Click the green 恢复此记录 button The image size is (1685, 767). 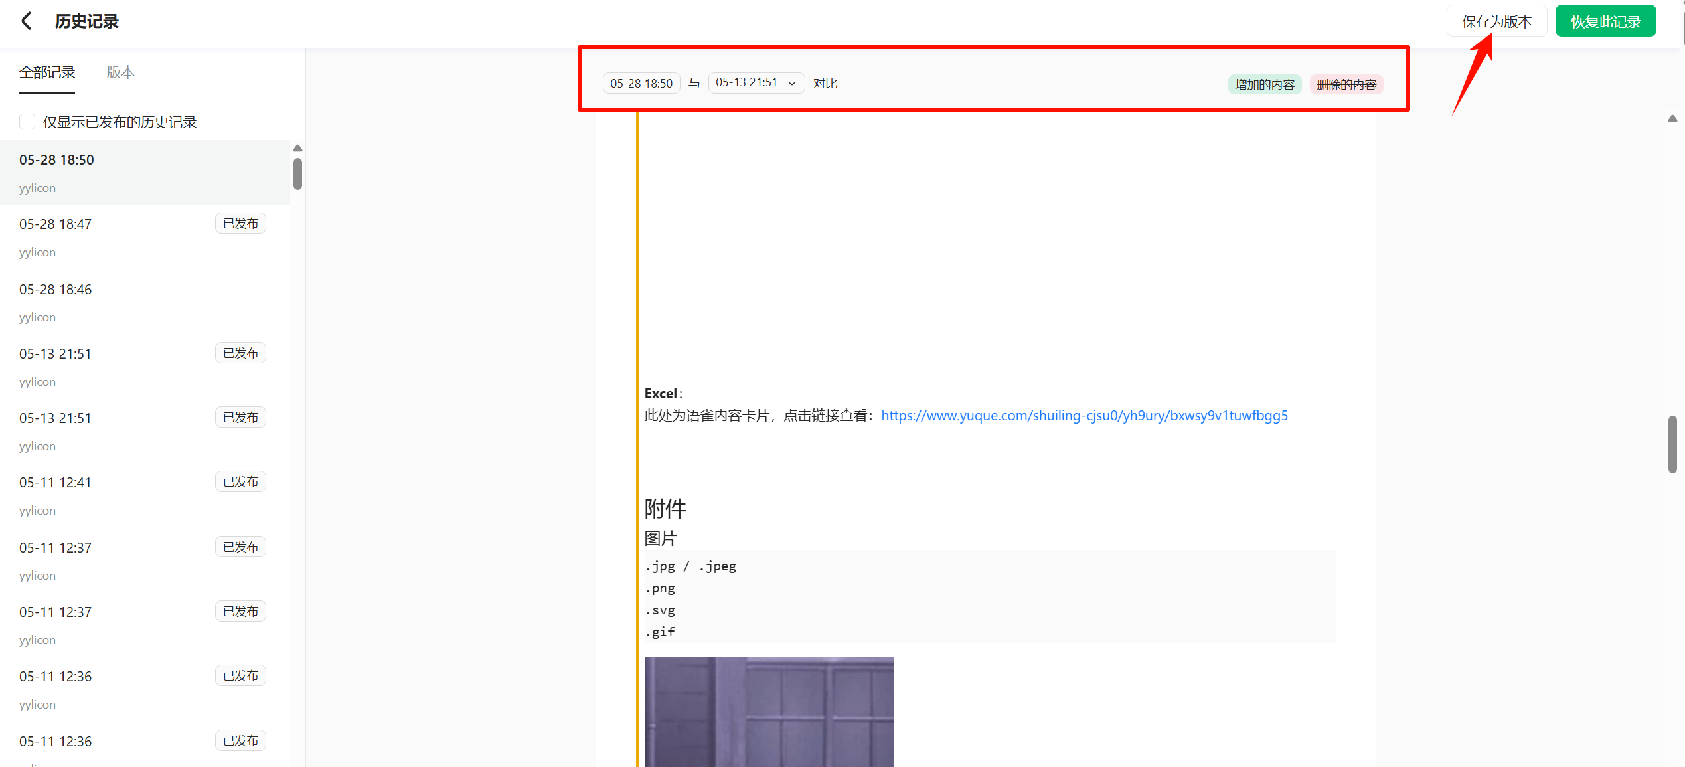(x=1605, y=21)
